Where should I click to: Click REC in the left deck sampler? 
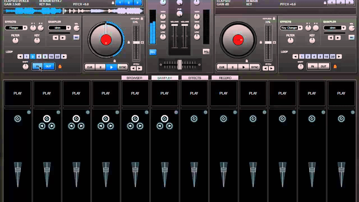(76, 37)
